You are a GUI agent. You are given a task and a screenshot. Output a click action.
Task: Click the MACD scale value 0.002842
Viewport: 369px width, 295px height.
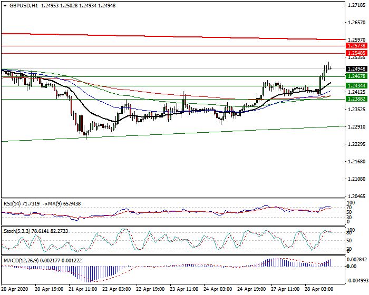357,259
